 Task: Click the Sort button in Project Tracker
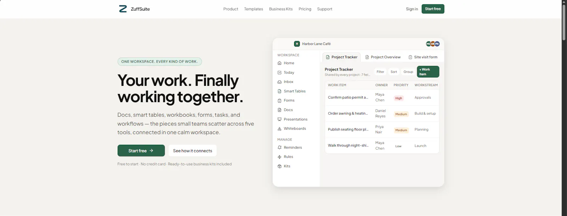point(394,72)
